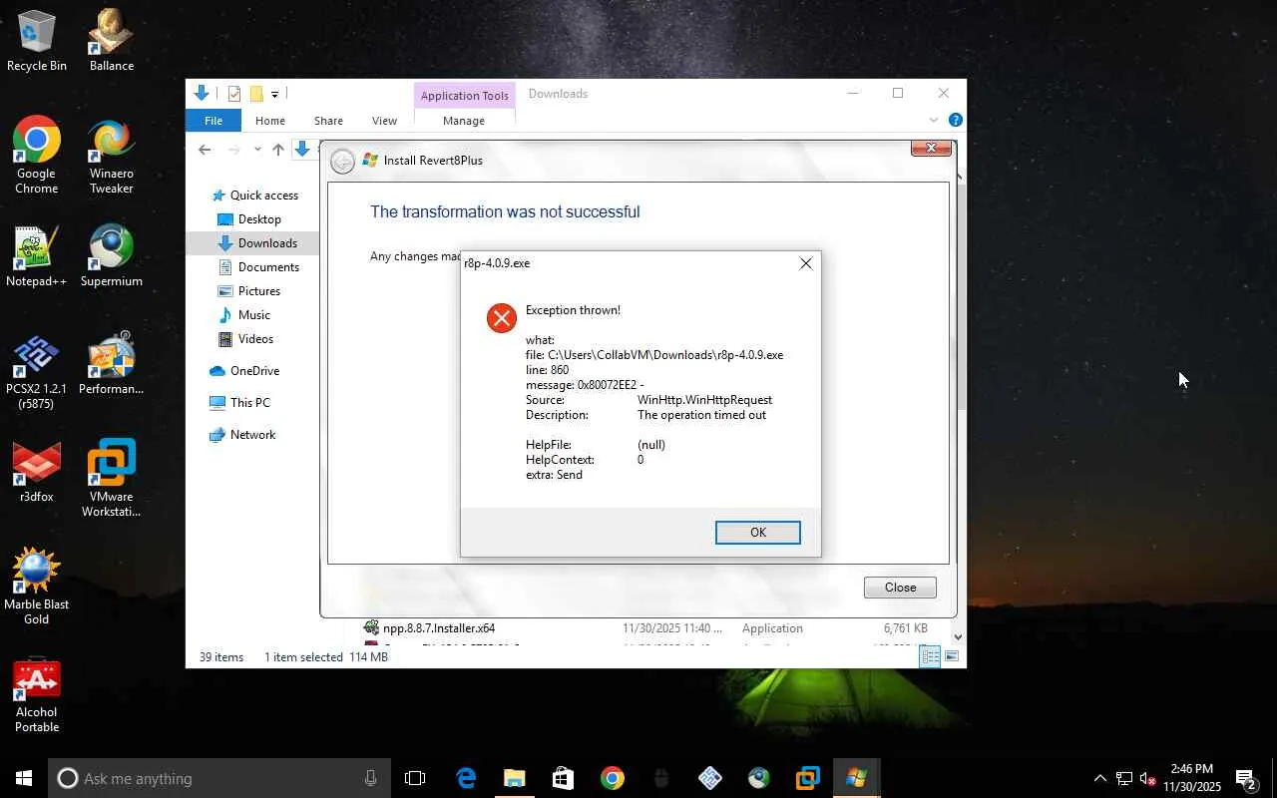The height and width of the screenshot is (798, 1277).
Task: Open the Recycle Bin desktop icon
Action: coord(37,41)
